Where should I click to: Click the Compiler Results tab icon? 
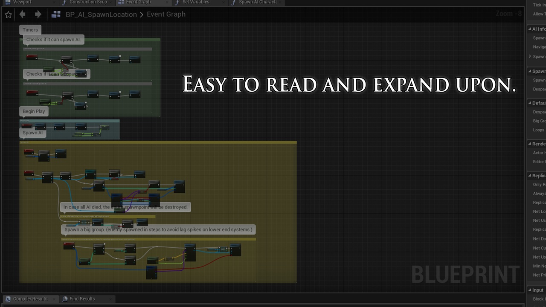click(x=8, y=299)
